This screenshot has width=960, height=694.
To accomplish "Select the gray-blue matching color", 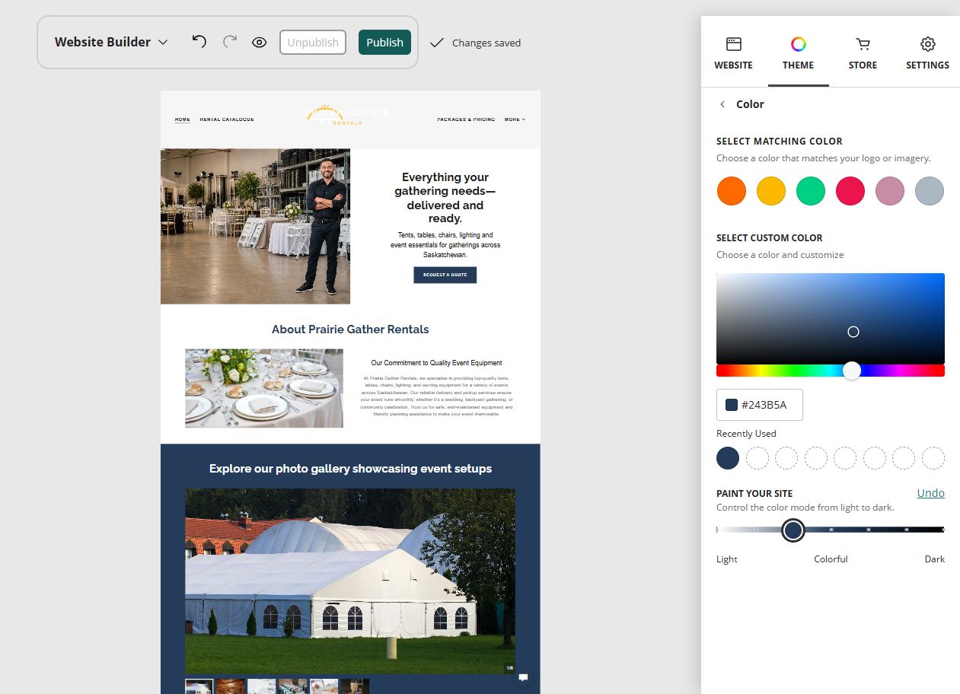I will (930, 191).
